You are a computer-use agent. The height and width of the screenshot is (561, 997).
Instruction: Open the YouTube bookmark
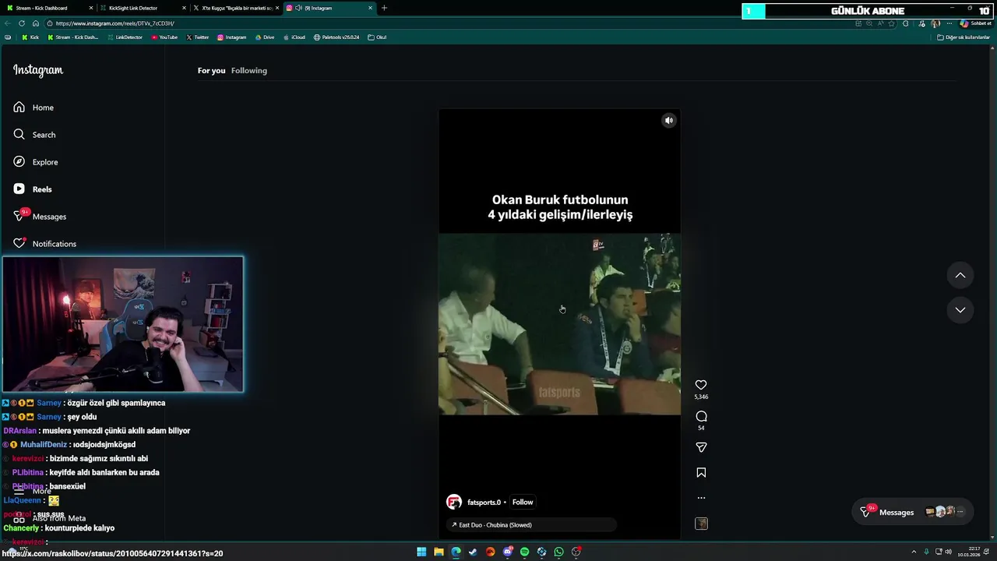(x=164, y=37)
